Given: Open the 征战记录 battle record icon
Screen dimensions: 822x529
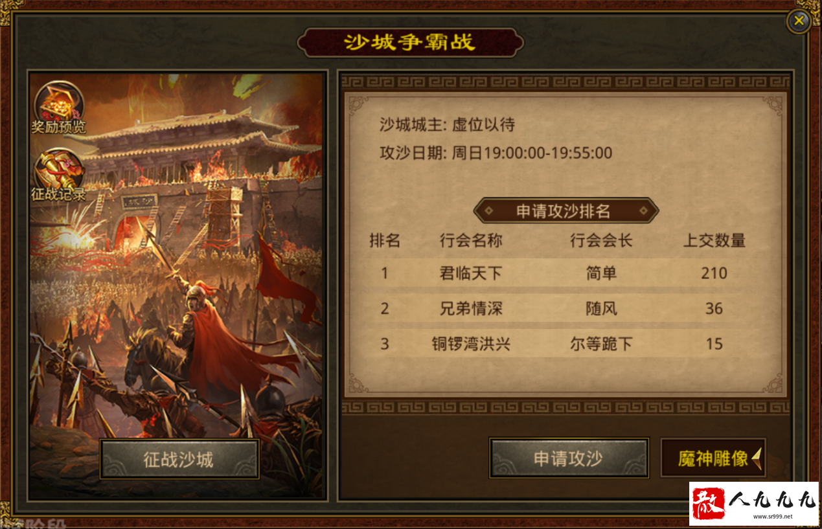Looking at the screenshot, I should click(x=59, y=175).
